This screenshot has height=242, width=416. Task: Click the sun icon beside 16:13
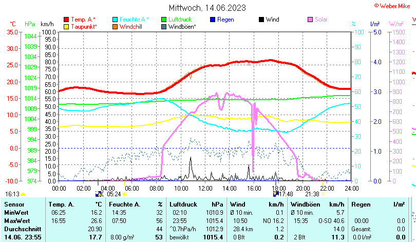click(x=23, y=194)
